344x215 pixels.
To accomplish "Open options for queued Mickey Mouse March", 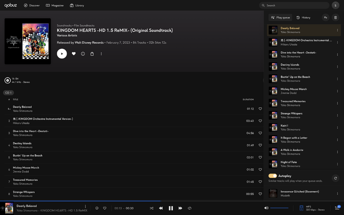I will coord(338,91).
